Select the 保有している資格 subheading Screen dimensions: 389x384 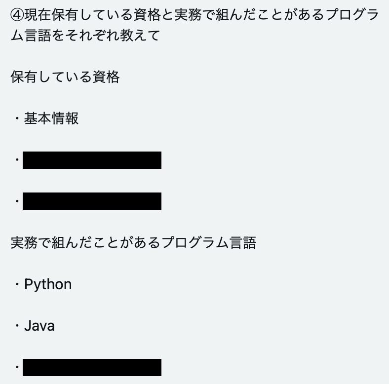click(x=65, y=77)
